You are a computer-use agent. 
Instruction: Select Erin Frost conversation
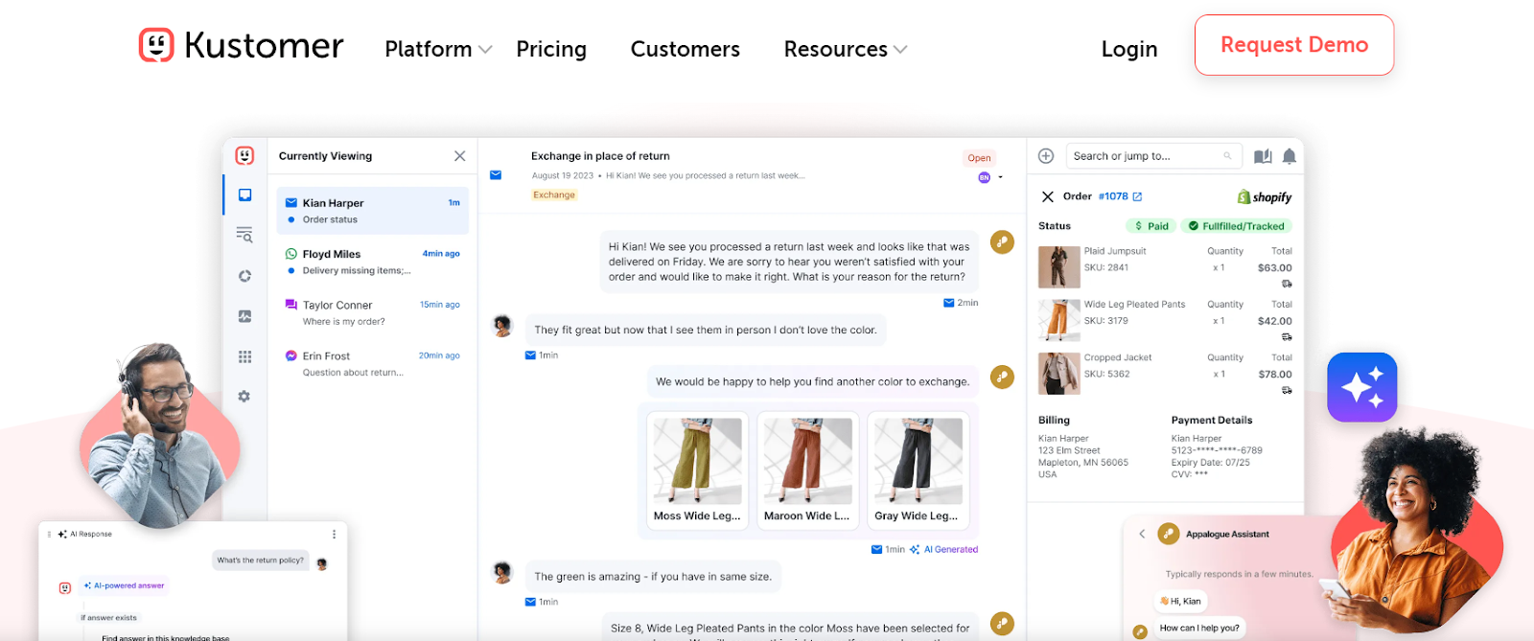[373, 363]
